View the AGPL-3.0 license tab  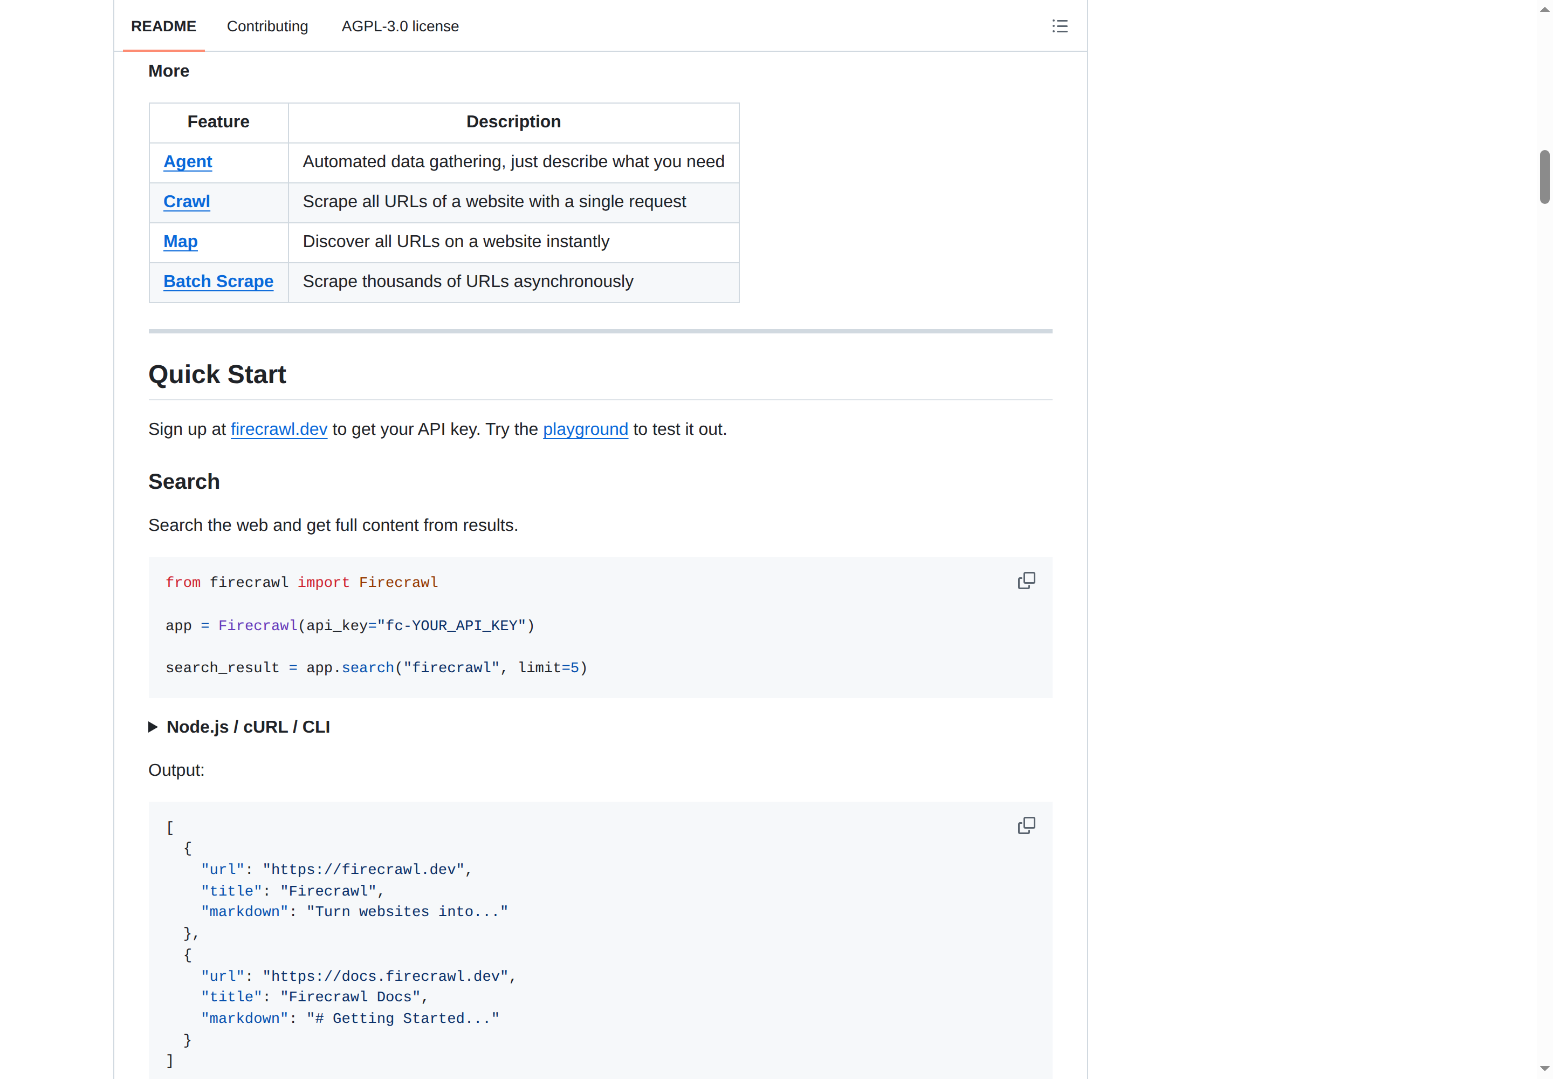(400, 26)
